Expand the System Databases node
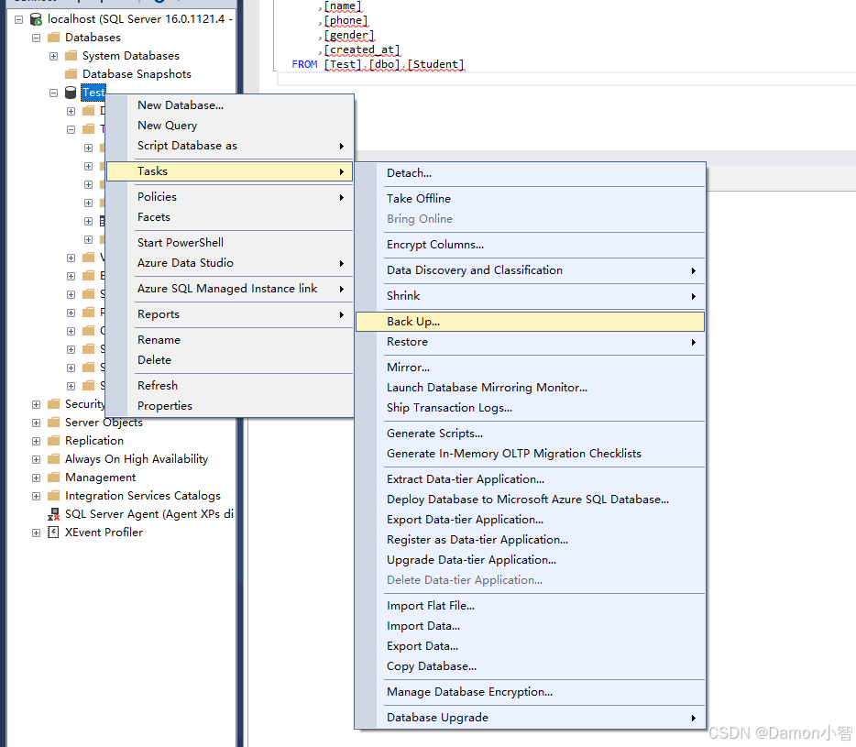 coord(54,56)
